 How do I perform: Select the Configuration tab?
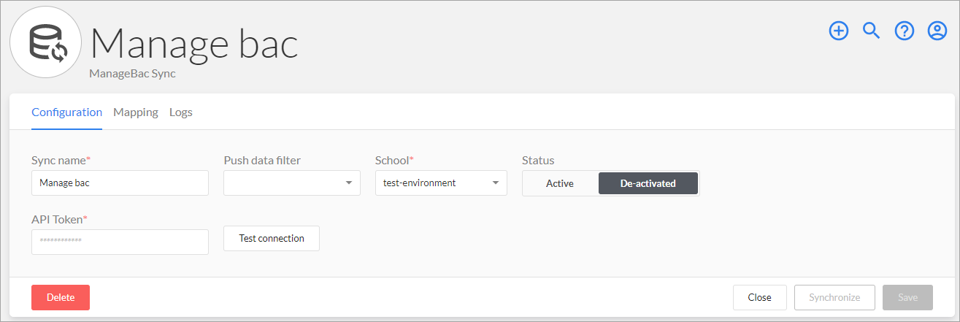pyautogui.click(x=67, y=112)
